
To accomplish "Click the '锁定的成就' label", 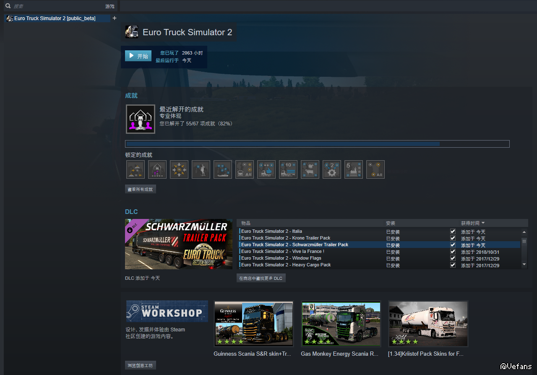I will coord(139,155).
